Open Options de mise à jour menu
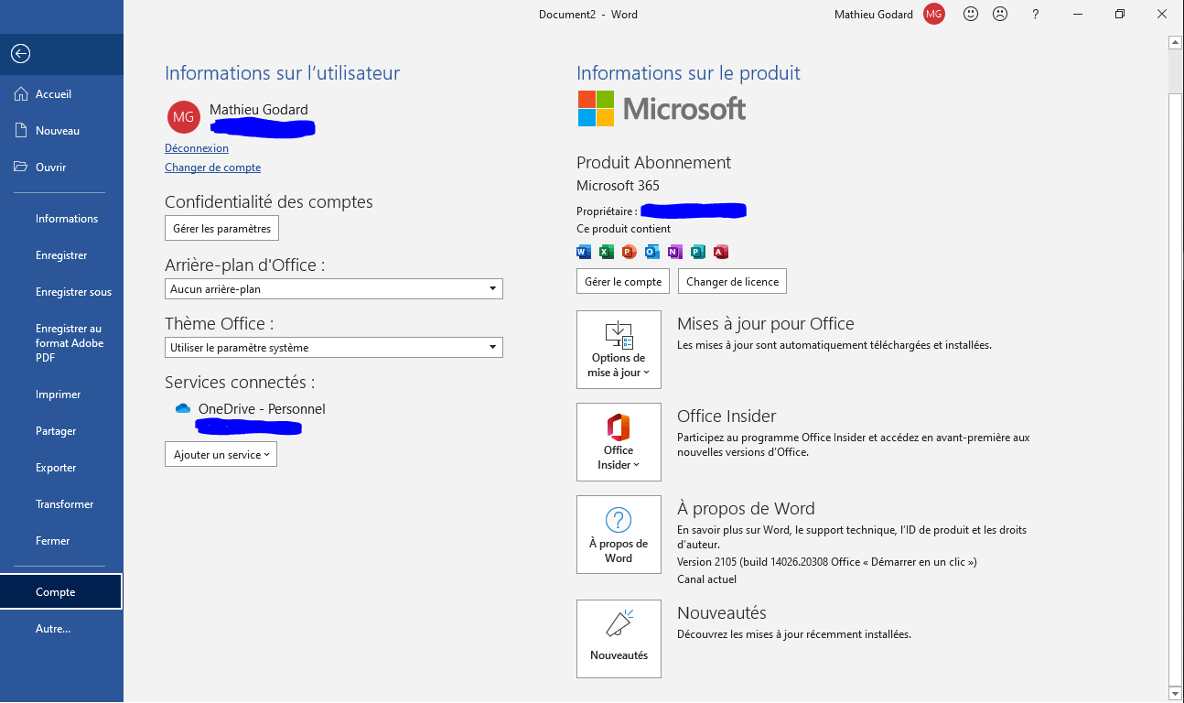The image size is (1184, 703). 619,350
